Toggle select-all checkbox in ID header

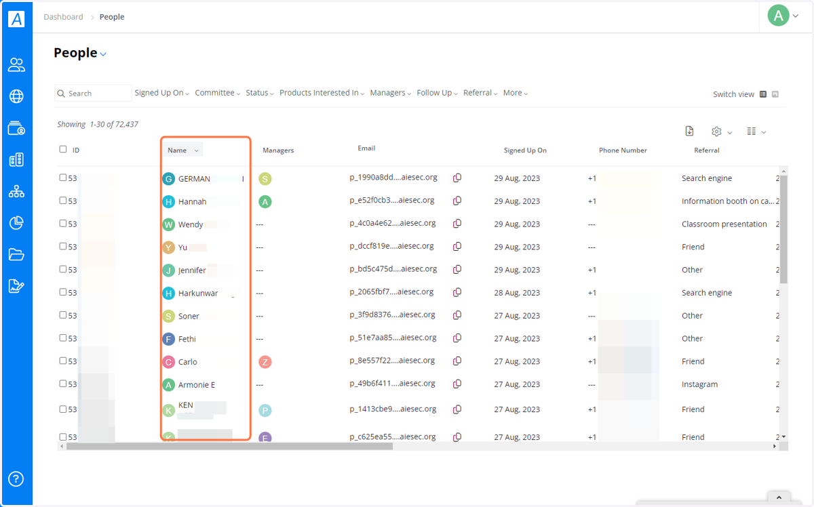[63, 149]
